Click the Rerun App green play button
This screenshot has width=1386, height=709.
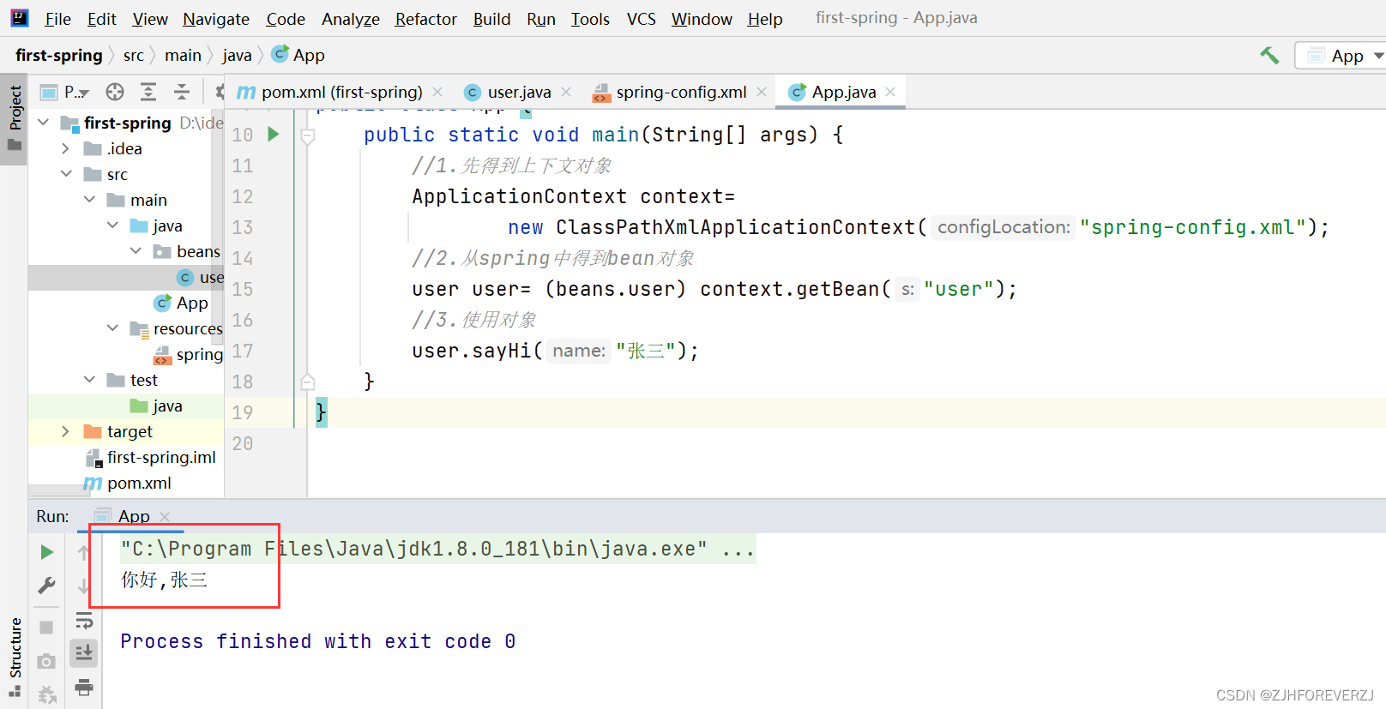click(x=47, y=552)
